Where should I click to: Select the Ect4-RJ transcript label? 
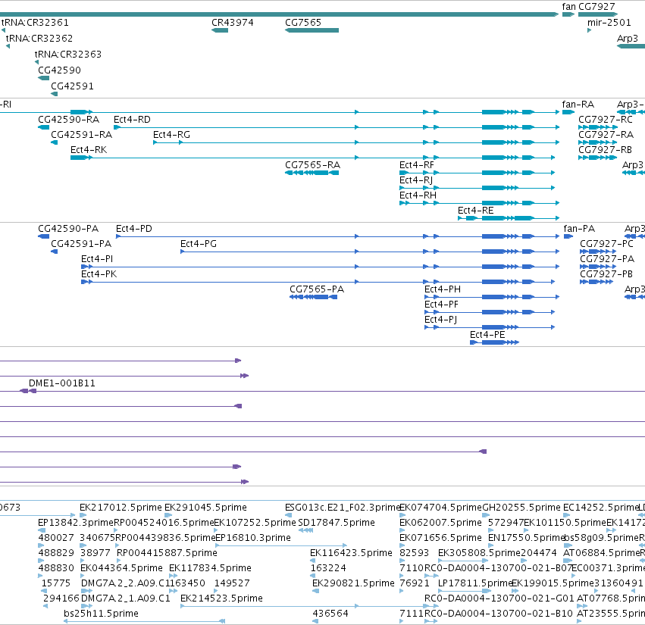tap(416, 180)
